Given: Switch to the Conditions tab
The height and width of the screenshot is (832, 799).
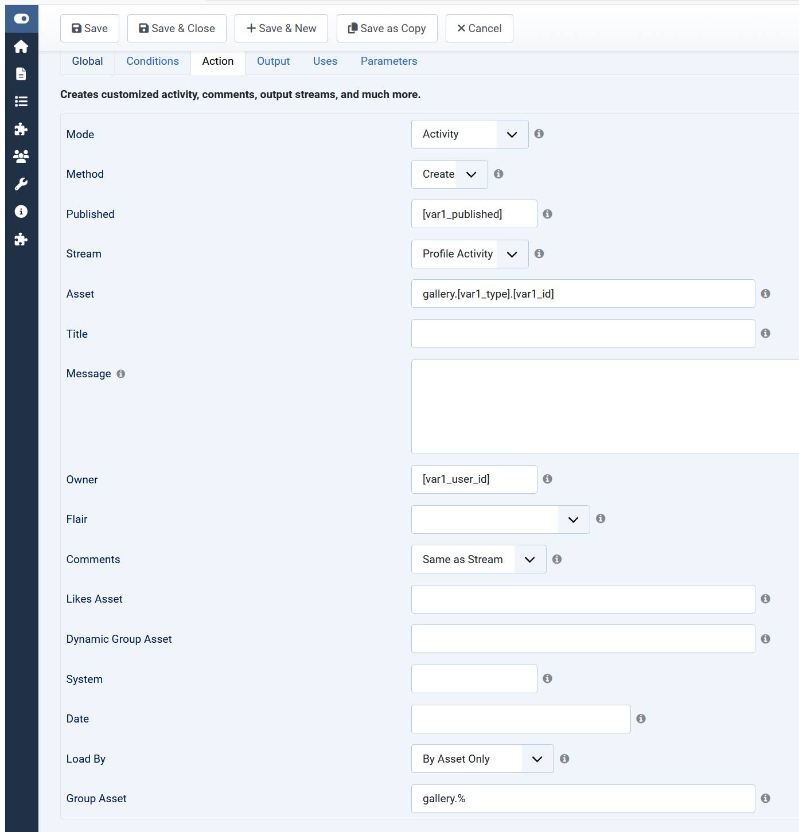Looking at the screenshot, I should [x=153, y=61].
